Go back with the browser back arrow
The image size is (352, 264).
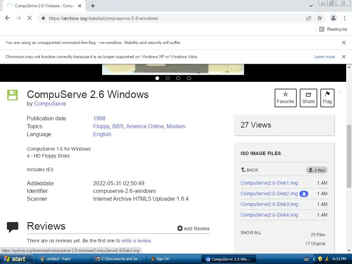coord(8,18)
